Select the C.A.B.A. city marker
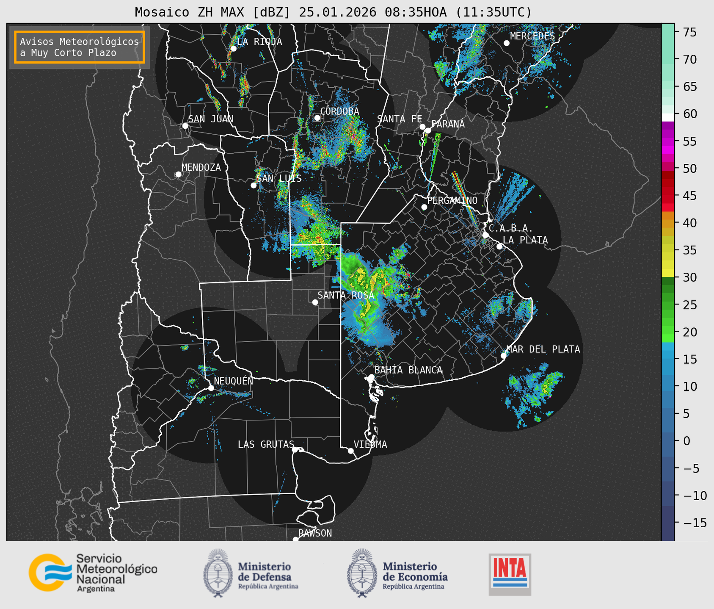Image resolution: width=714 pixels, height=609 pixels. [485, 235]
